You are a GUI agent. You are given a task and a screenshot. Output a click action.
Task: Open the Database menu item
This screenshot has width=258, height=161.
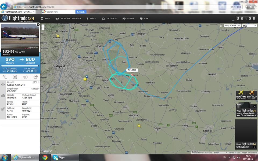109,19
